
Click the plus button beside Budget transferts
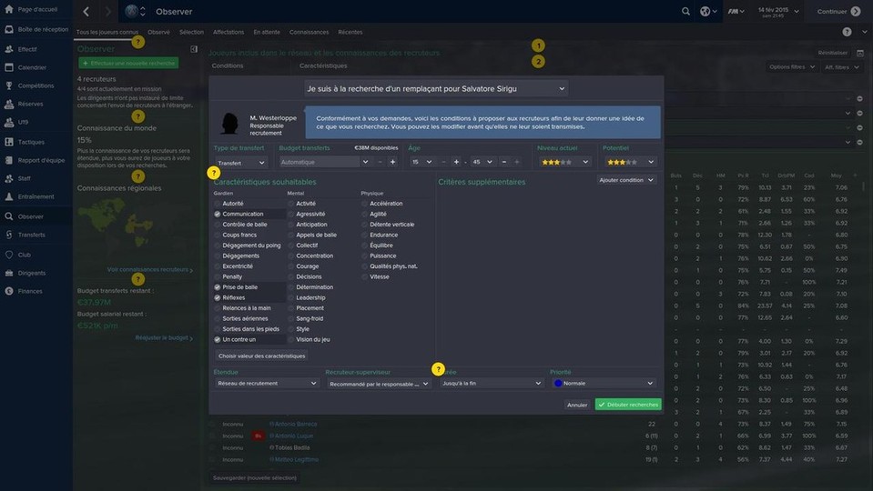pos(392,162)
